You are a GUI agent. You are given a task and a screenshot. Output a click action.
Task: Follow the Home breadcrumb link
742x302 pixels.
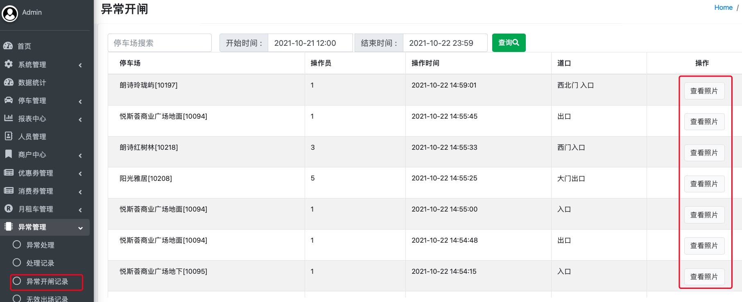[723, 7]
